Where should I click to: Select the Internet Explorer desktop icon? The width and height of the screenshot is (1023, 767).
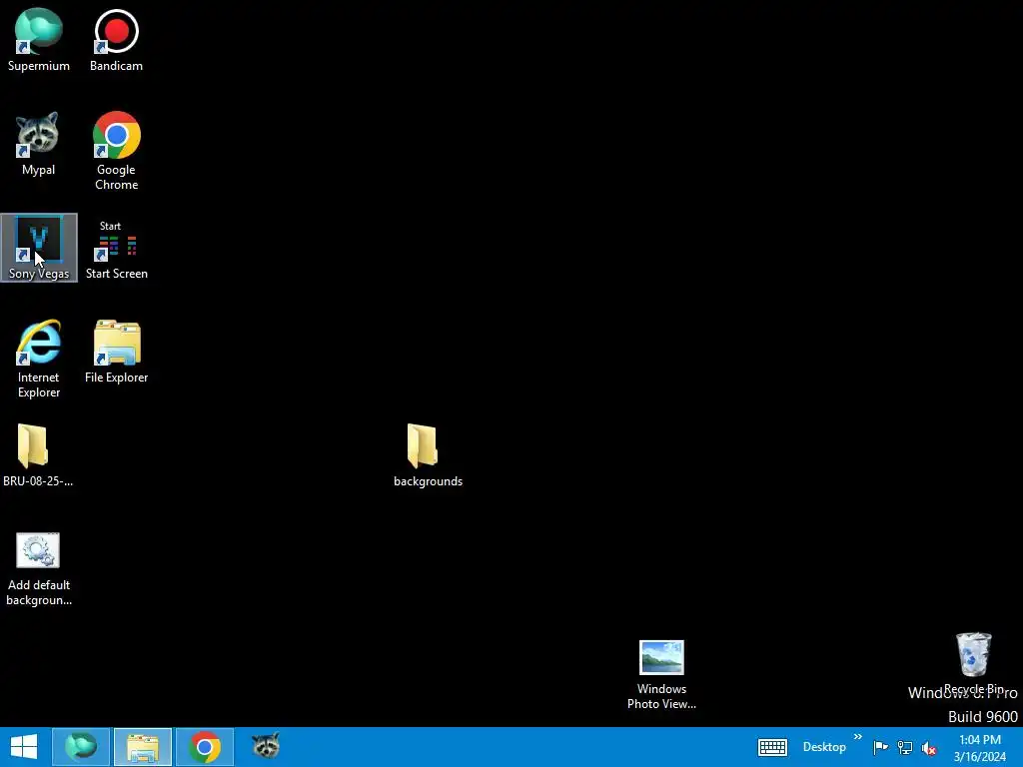[39, 359]
